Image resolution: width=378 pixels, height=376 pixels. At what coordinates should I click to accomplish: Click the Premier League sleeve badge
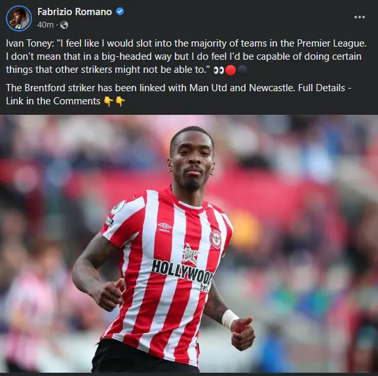pyautogui.click(x=118, y=207)
